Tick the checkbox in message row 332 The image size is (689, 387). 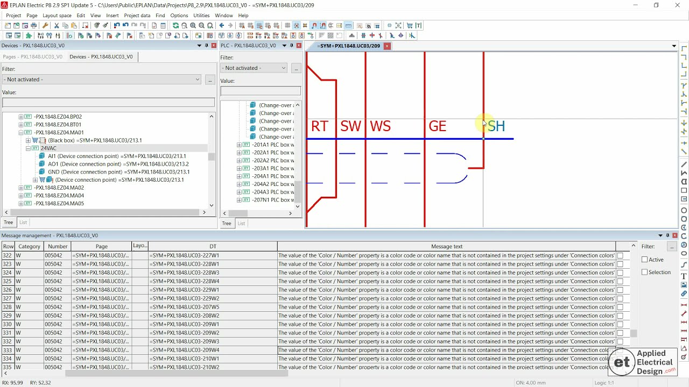pyautogui.click(x=620, y=342)
